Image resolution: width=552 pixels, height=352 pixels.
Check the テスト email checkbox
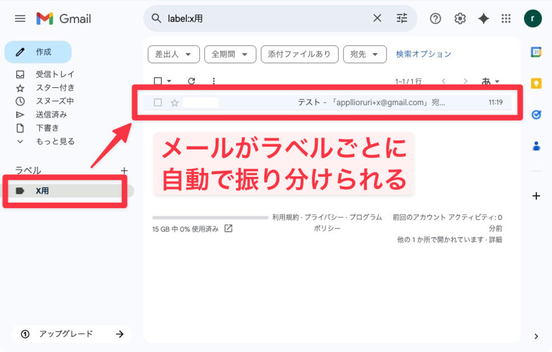158,102
